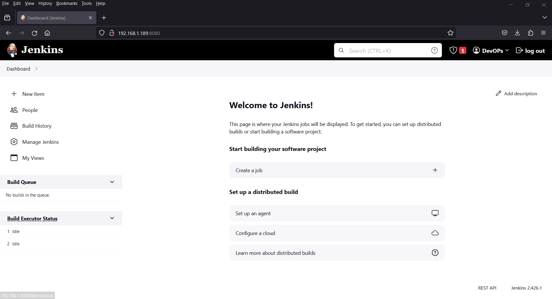Click the browser back arrow
Screen dimensions: 552x299
click(9, 33)
